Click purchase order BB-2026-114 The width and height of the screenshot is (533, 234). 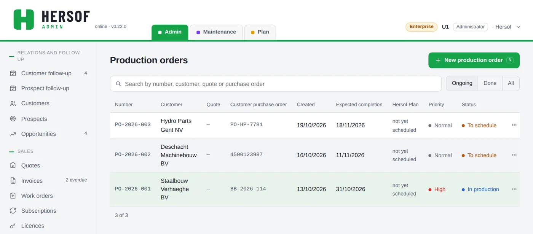click(x=248, y=189)
